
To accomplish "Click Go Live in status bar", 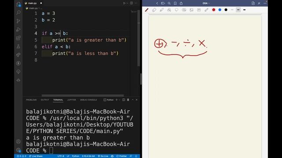I will click(x=103, y=156).
